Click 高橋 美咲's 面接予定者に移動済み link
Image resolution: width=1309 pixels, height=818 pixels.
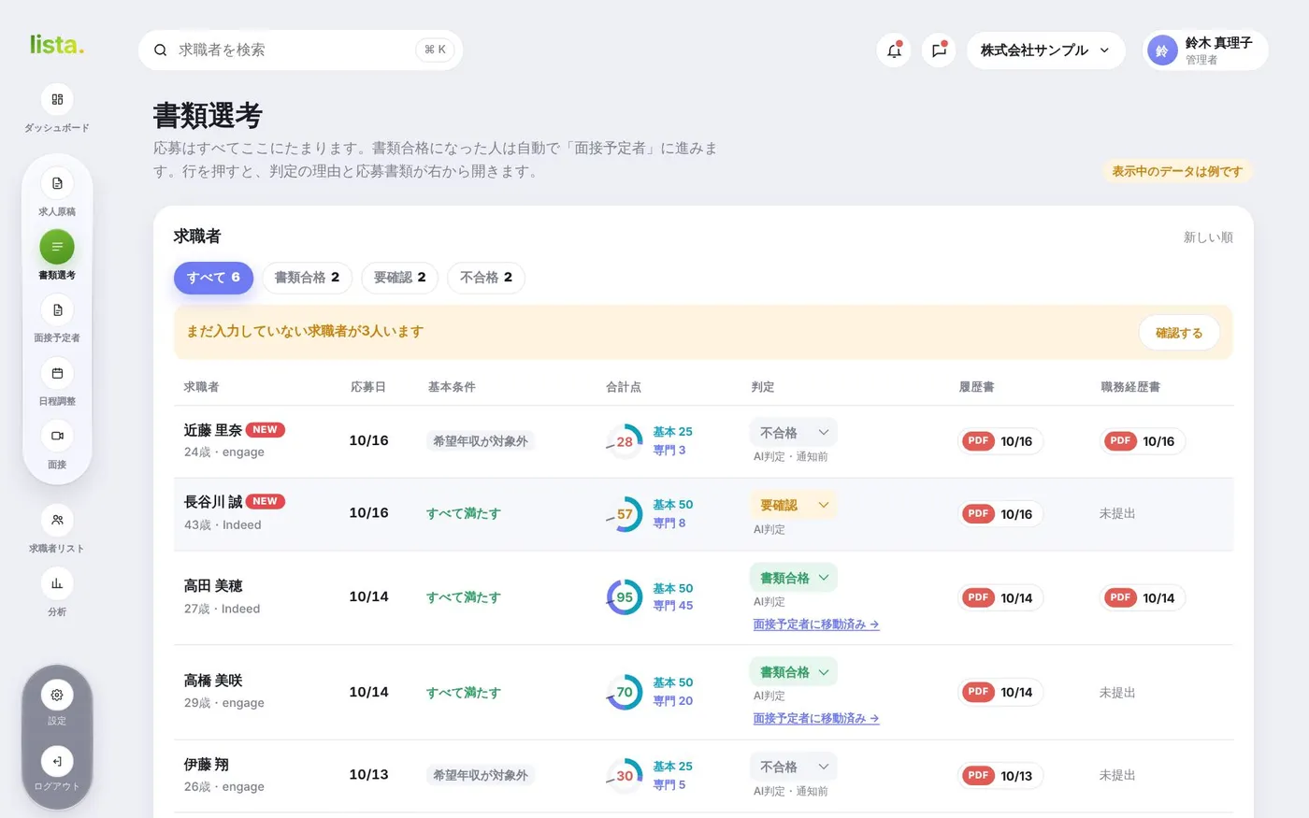[x=816, y=719]
